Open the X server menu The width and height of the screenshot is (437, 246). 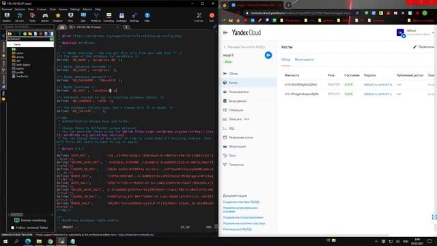pos(42,9)
